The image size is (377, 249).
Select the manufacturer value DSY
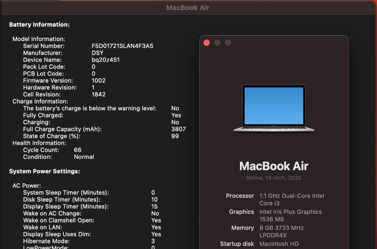click(x=97, y=53)
